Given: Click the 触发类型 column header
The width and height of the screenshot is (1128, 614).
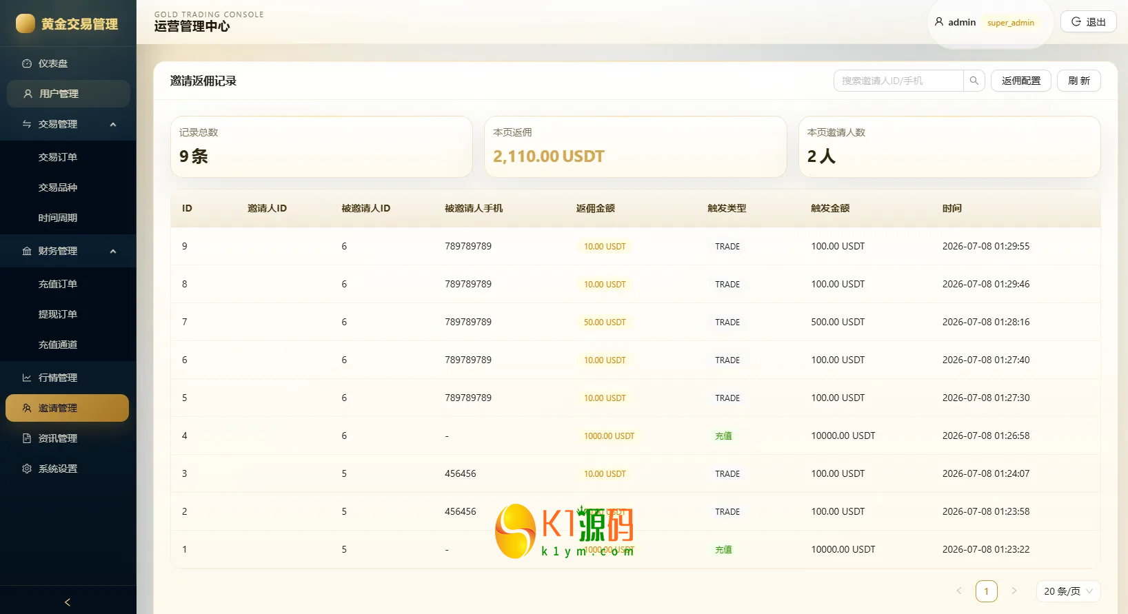Looking at the screenshot, I should coord(727,208).
